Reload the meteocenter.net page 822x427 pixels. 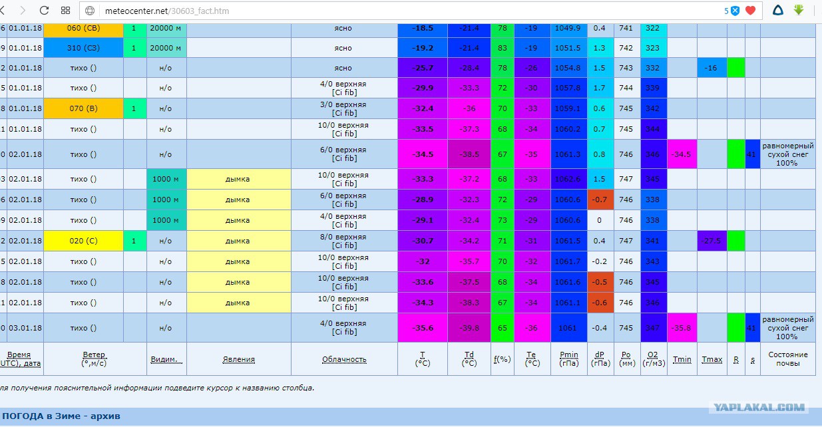point(44,11)
